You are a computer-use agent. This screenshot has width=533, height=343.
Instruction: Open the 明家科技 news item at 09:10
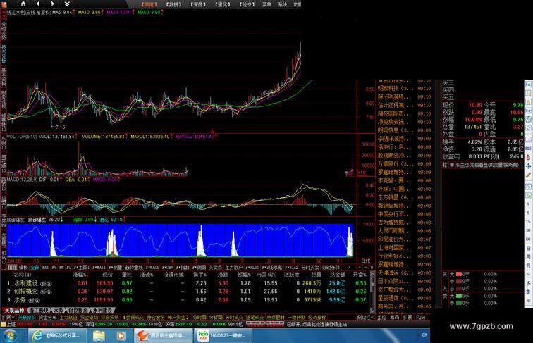(404, 88)
